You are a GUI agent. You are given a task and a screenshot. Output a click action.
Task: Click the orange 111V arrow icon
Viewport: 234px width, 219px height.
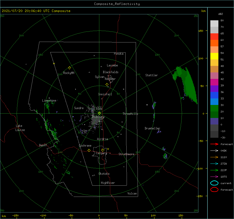214,157
